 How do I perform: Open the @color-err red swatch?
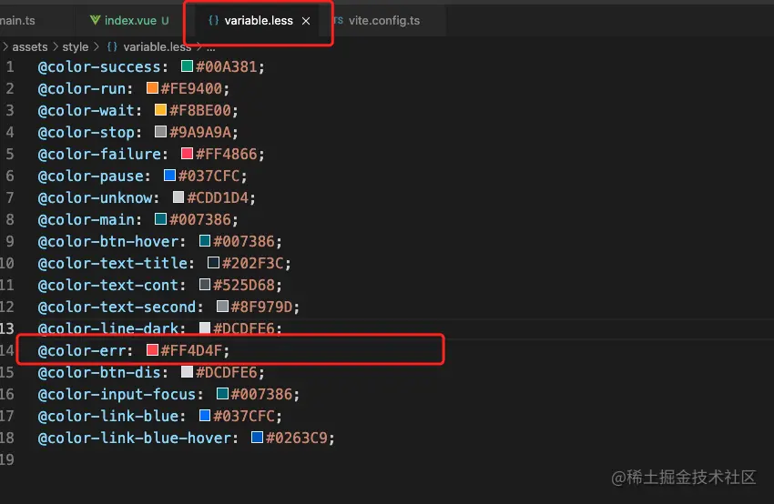pos(152,349)
